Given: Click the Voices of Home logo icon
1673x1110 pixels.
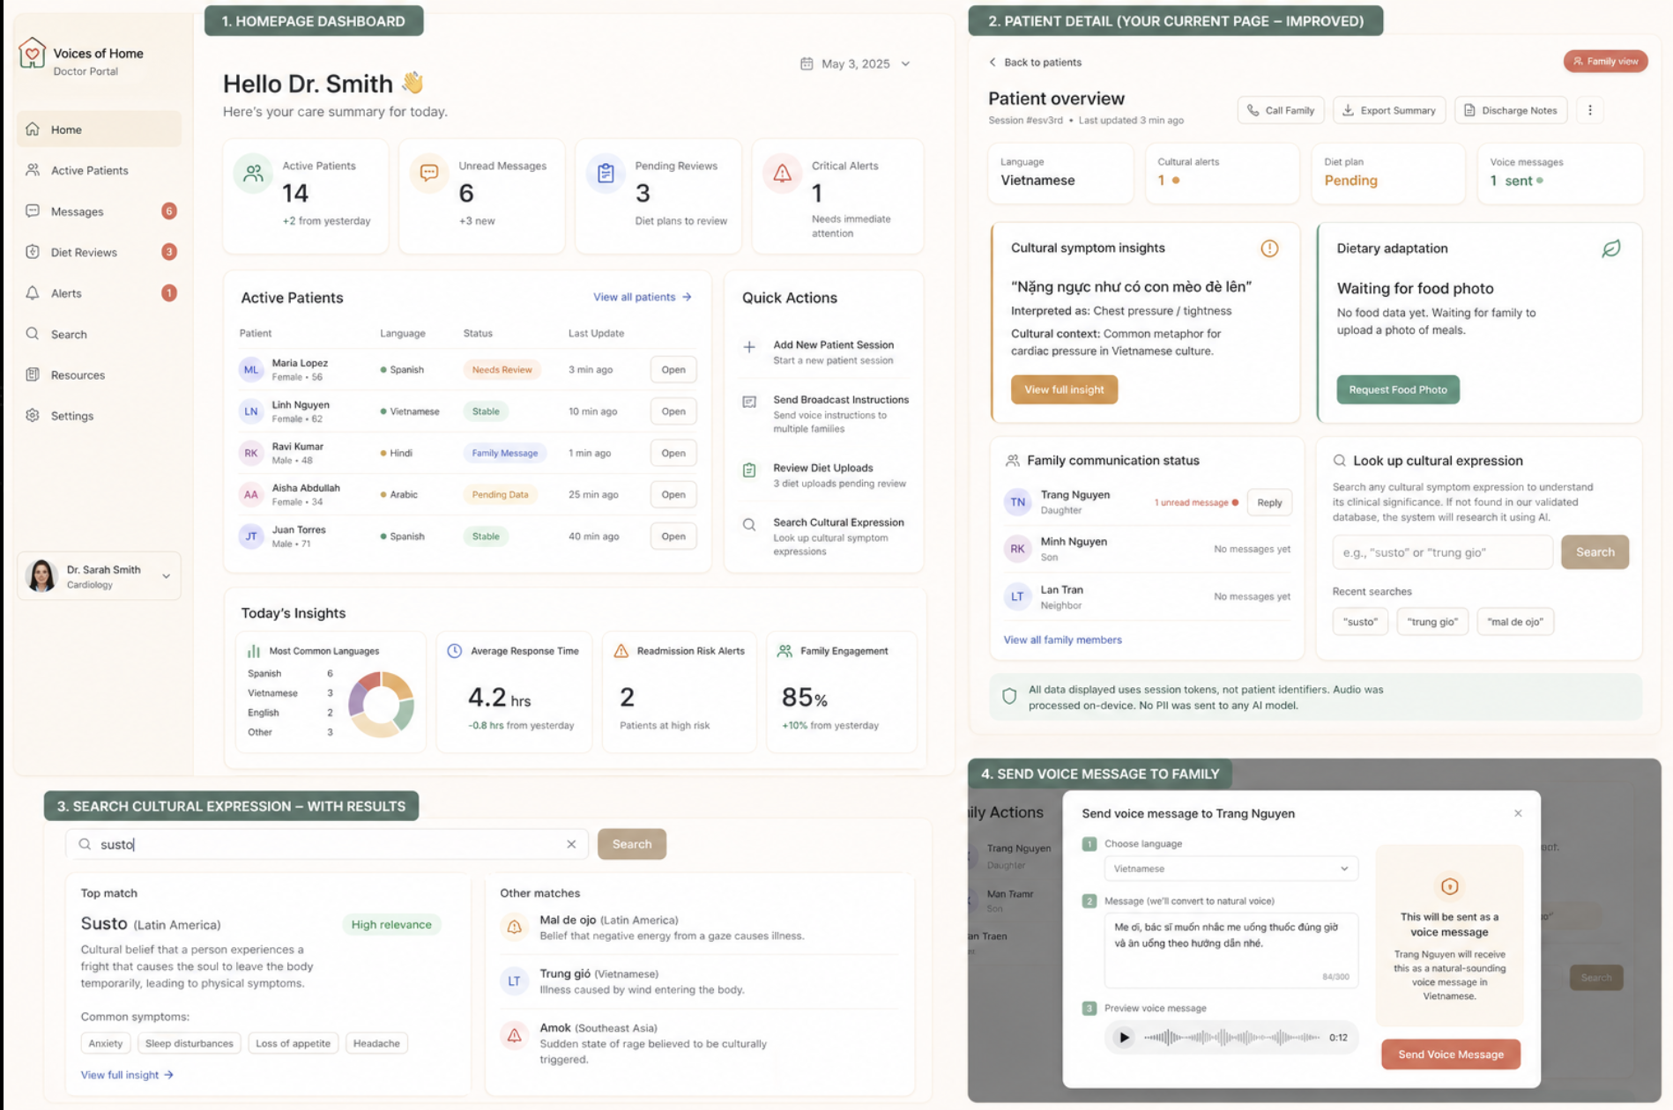Looking at the screenshot, I should click(x=32, y=54).
